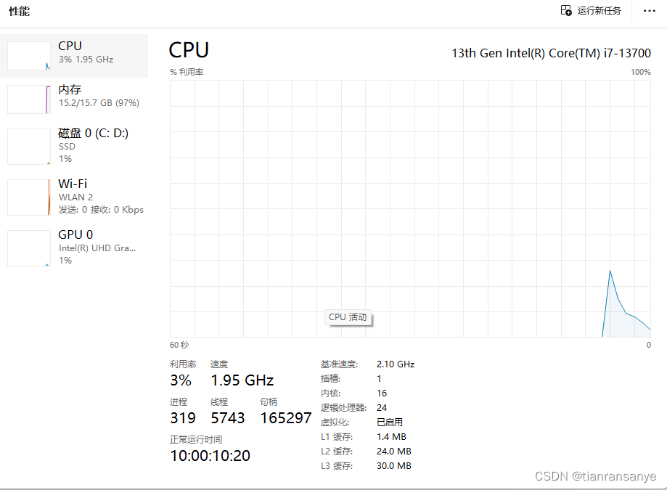This screenshot has width=667, height=490.
Task: Click the 性能 page title
Action: pos(18,11)
